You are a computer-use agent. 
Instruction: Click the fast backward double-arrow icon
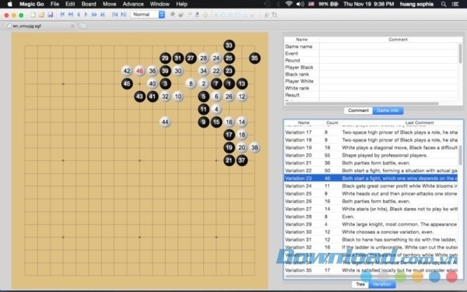tap(71, 15)
